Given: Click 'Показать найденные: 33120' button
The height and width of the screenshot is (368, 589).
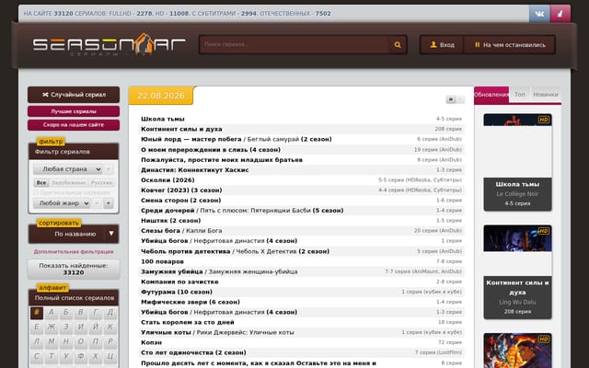Looking at the screenshot, I should point(74,270).
